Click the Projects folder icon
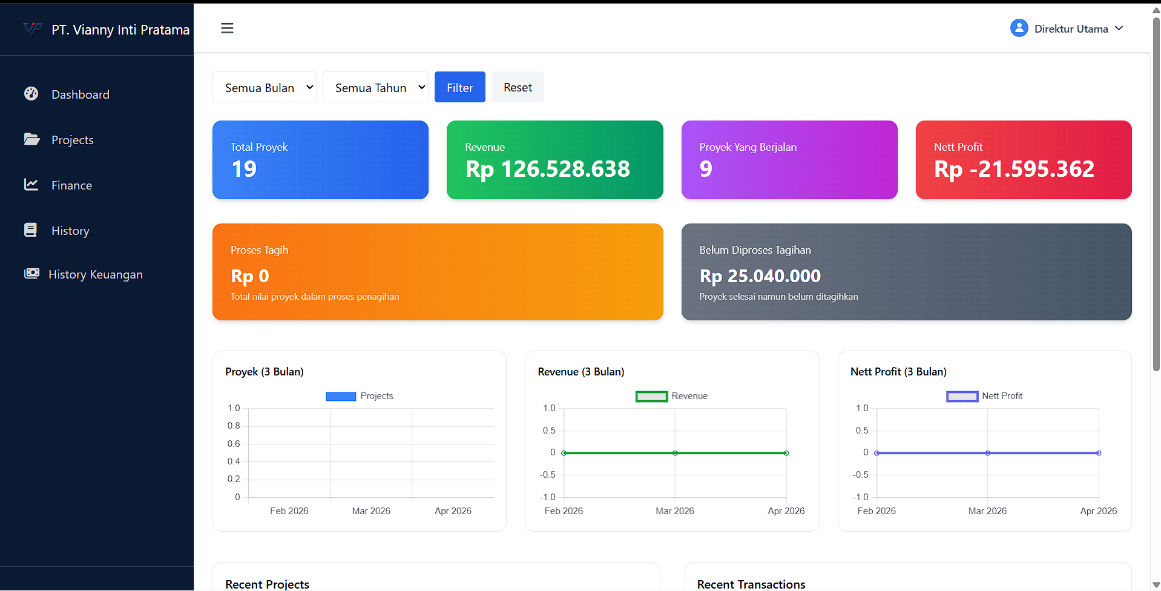Image resolution: width=1161 pixels, height=591 pixels. point(31,139)
